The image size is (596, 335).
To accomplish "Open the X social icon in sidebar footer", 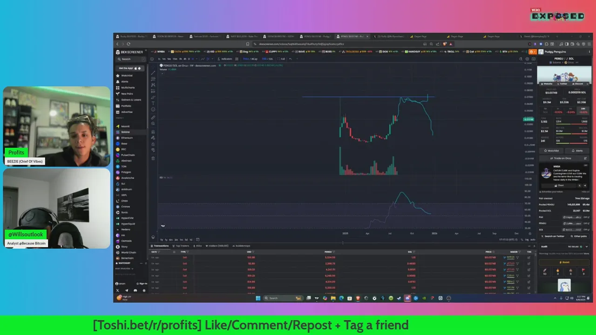I will [x=118, y=290].
